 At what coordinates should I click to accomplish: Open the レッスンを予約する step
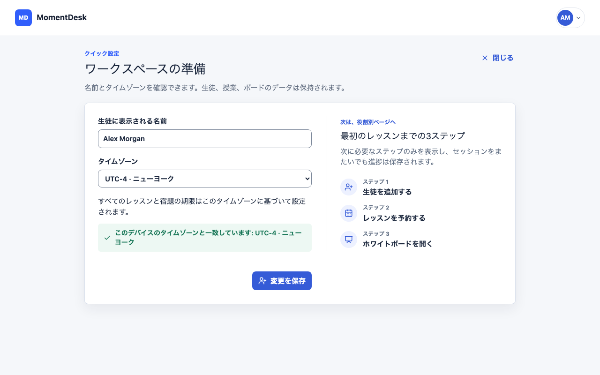click(394, 218)
